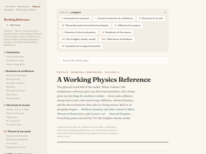
Task: Open Strogatz — Nonlinear Dynamics and Chaos link
Action: (92, 110)
